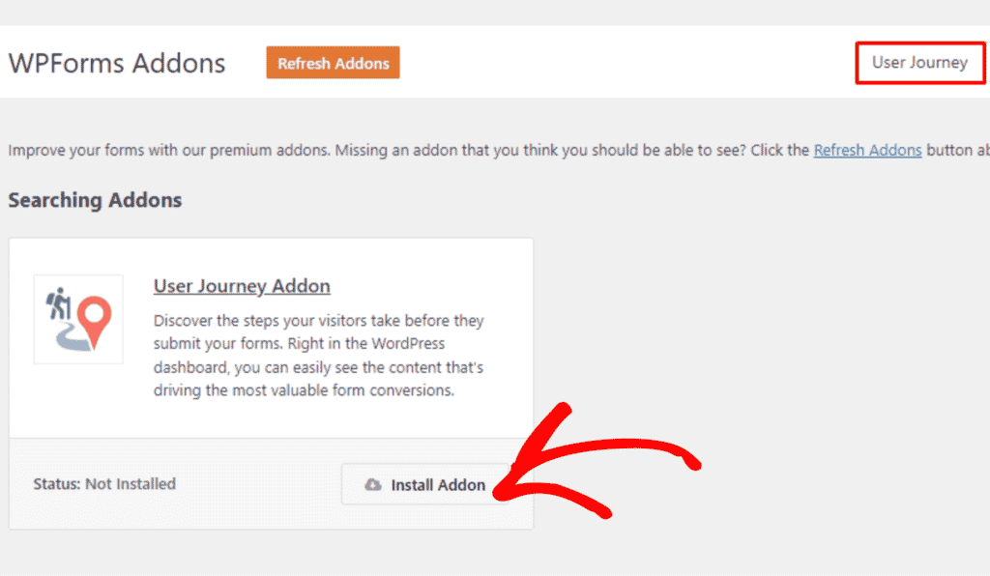Click the Searching Addons section heading
The width and height of the screenshot is (990, 576).
94,200
